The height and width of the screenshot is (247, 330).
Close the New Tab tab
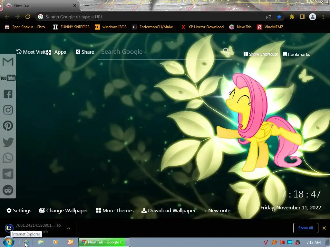click(x=74, y=5)
